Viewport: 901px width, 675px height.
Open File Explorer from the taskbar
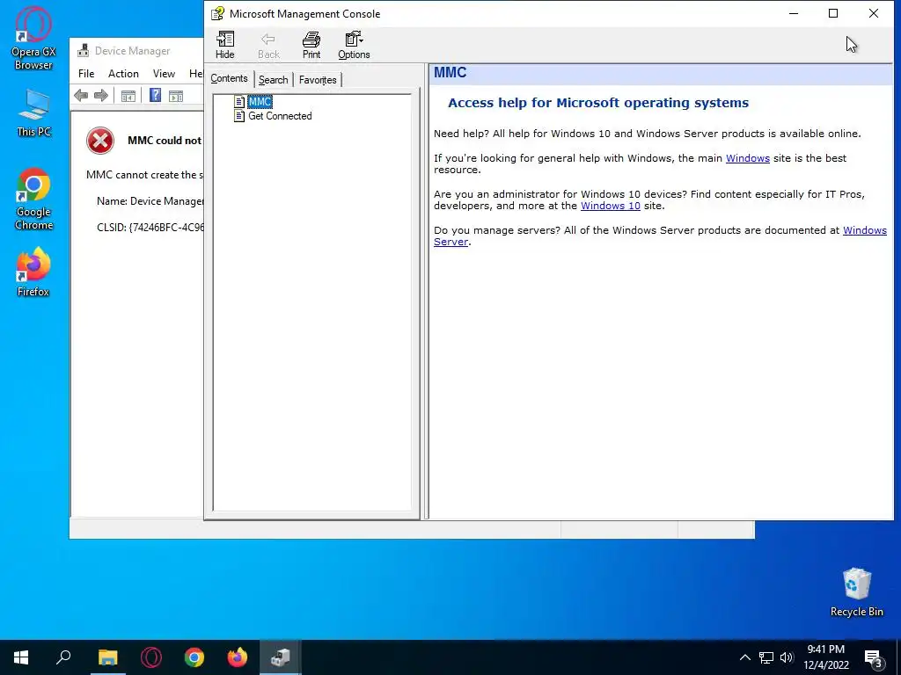[x=107, y=657]
